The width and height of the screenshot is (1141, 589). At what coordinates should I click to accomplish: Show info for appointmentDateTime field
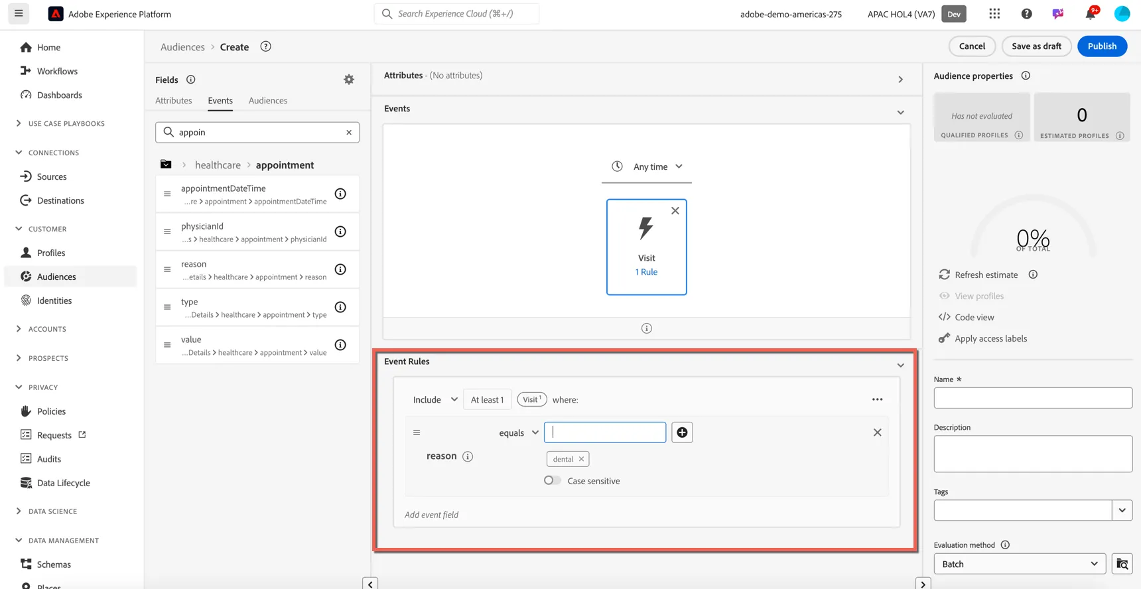click(340, 194)
